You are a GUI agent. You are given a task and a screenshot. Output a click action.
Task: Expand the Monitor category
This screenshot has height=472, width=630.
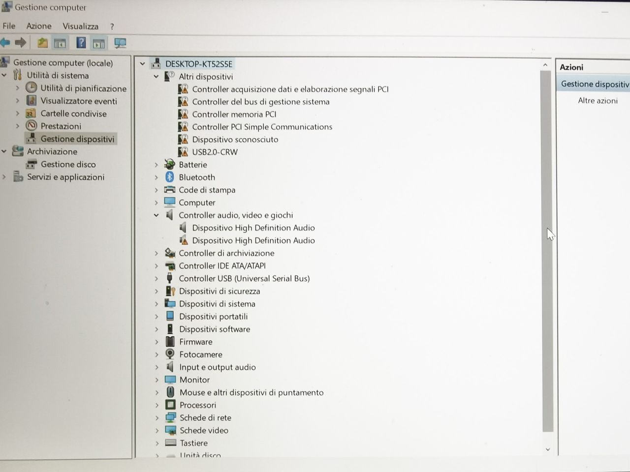tap(157, 380)
